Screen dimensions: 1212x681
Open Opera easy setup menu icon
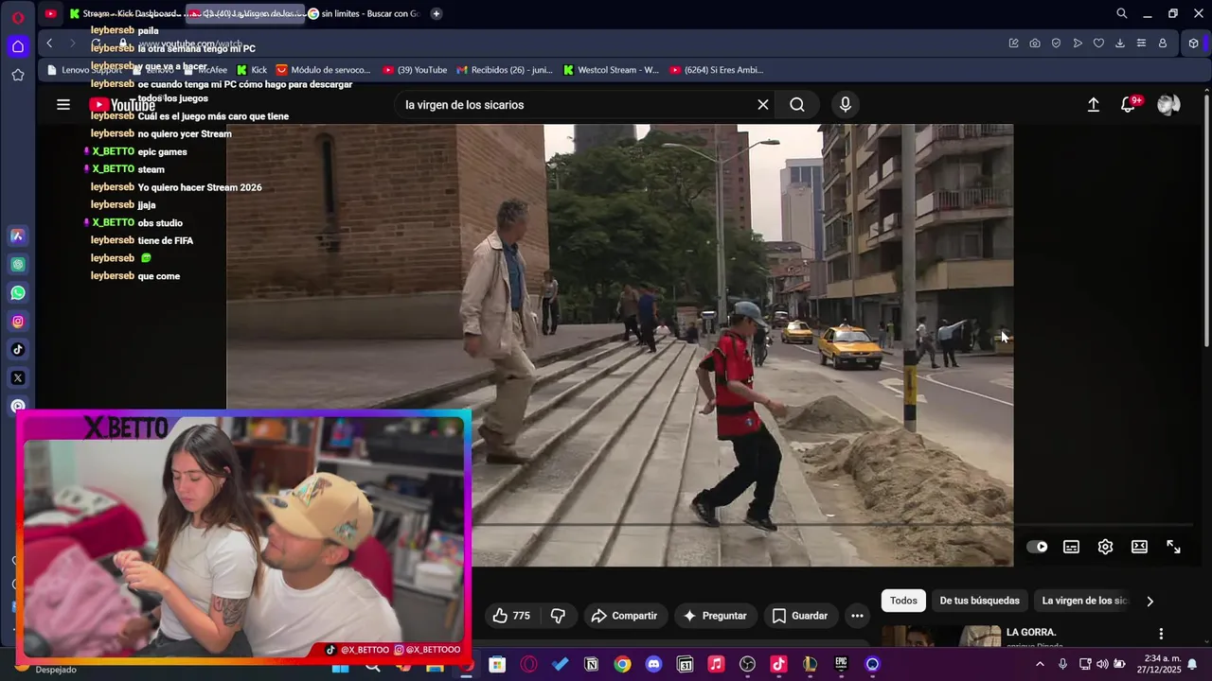coord(1141,44)
